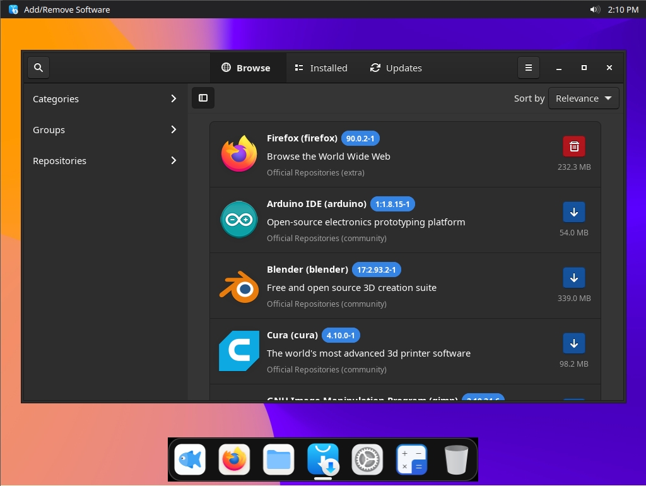Click the Cura app icon
This screenshot has height=486, width=646.
(239, 351)
